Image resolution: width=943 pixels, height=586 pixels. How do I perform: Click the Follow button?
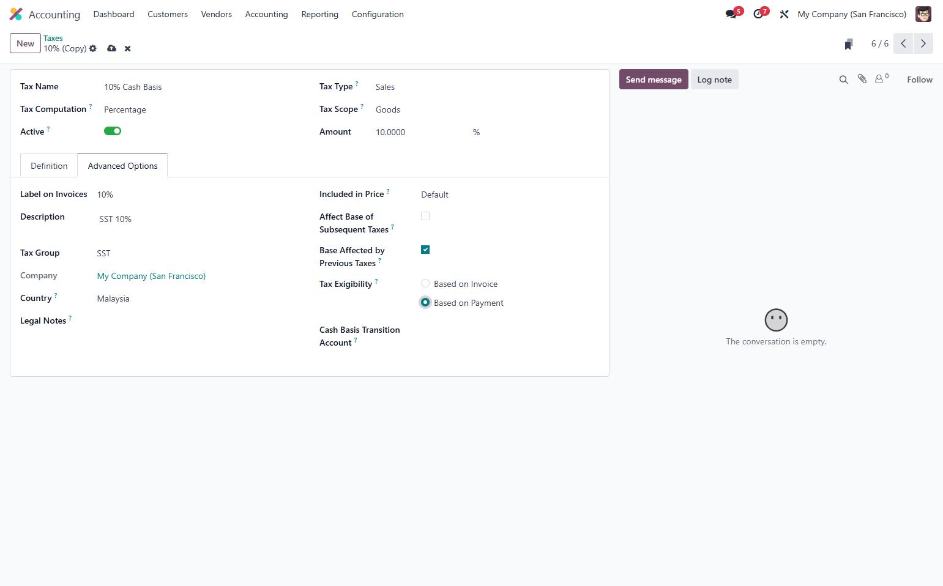(x=920, y=80)
